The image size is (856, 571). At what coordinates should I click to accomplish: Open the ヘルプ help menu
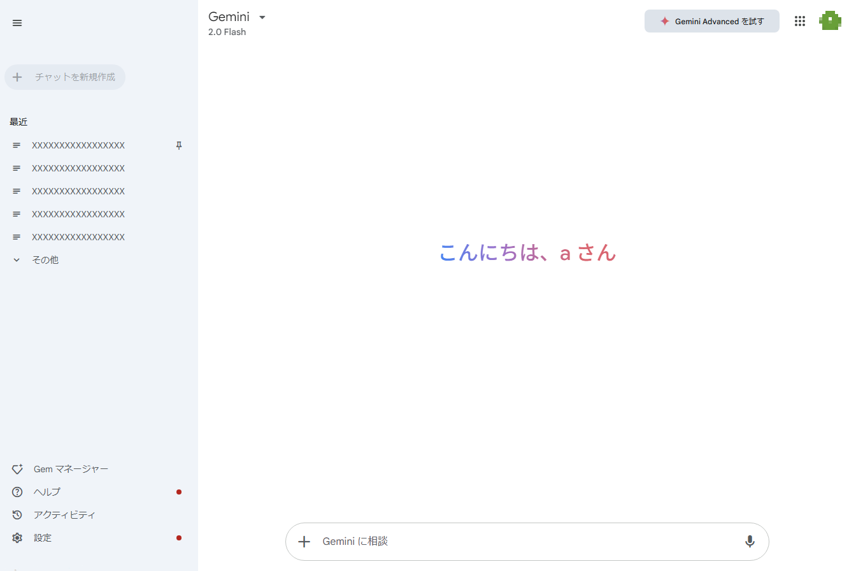pyautogui.click(x=46, y=492)
